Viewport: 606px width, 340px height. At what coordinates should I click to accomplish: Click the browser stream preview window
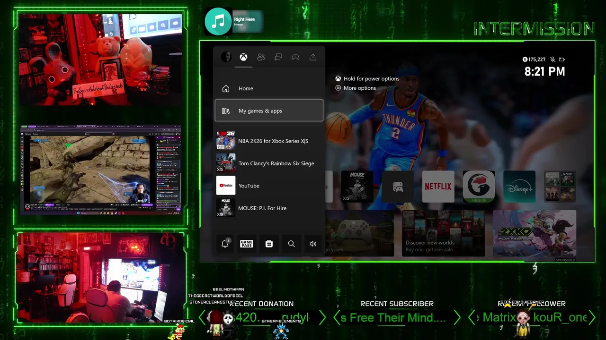[100, 169]
